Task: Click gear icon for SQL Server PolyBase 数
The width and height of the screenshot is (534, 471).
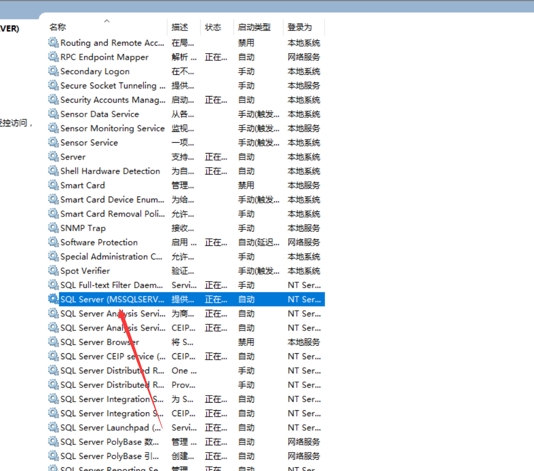Action: click(53, 442)
